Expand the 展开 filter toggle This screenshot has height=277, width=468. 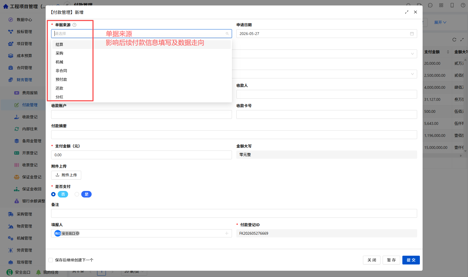440,22
